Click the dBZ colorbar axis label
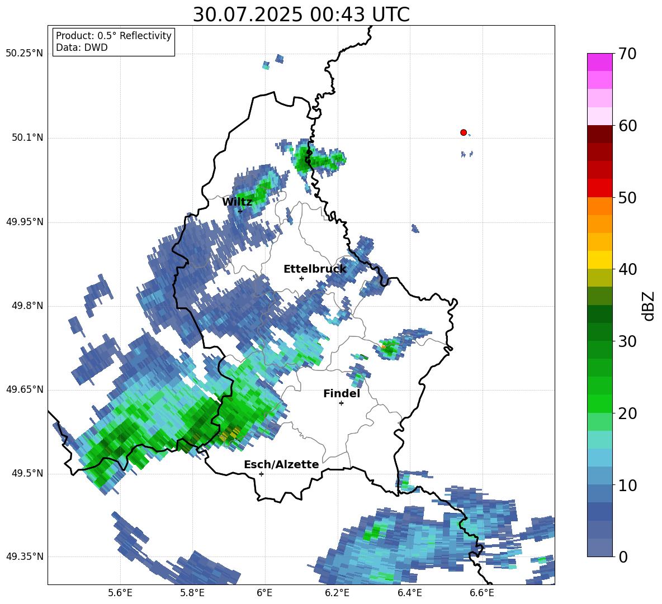662x604 pixels. point(649,306)
